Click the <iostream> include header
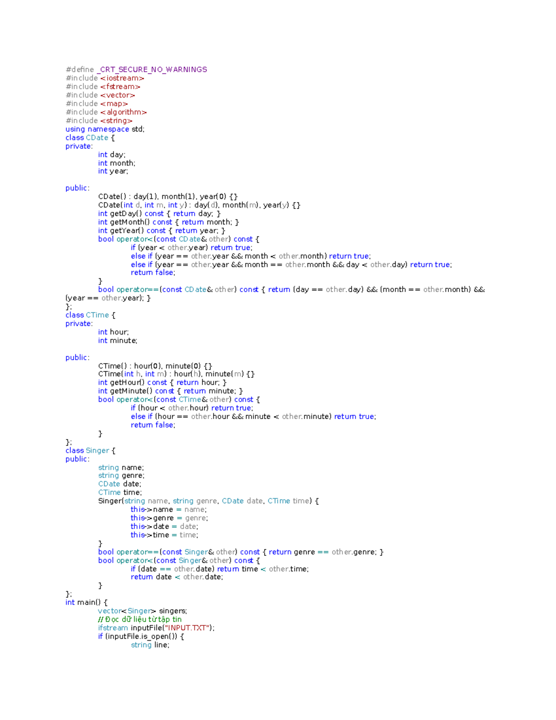The image size is (556, 720). point(122,78)
